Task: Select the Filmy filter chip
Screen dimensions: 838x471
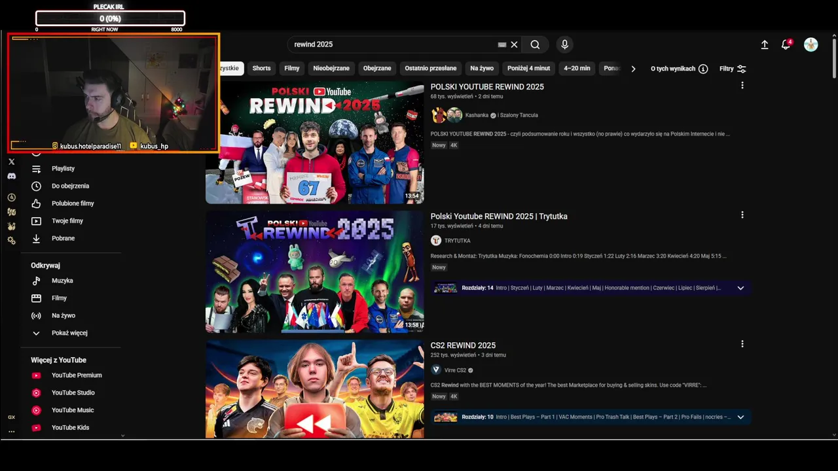Action: point(292,69)
